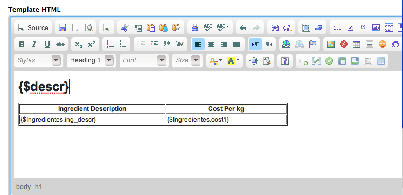Open the Heading 1 format dropdown

[x=91, y=61]
